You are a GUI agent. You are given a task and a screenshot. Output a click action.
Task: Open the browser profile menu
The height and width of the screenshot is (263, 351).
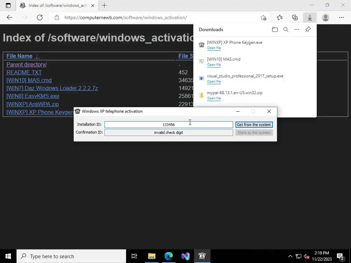pos(326,17)
